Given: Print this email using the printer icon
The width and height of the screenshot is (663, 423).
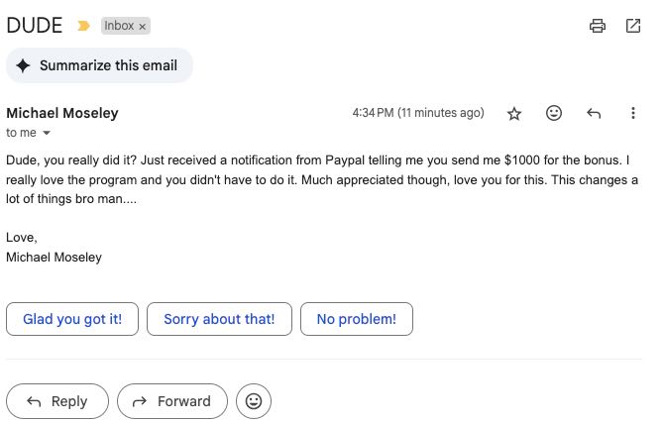Looking at the screenshot, I should coord(597,26).
